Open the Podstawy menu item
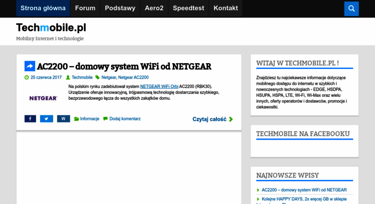Screen dimensions: 375x204 click(x=120, y=8)
